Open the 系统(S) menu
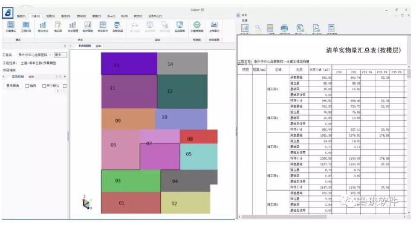This screenshot has height=225, width=419. click(x=21, y=16)
